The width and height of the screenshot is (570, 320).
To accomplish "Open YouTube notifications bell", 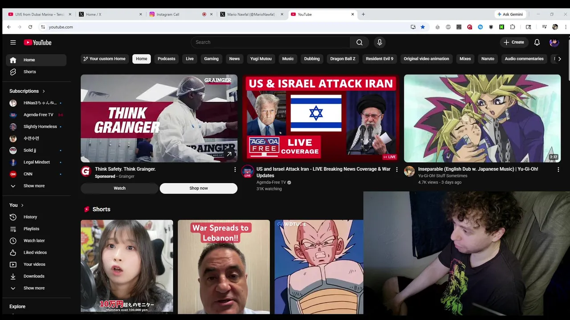I will pyautogui.click(x=537, y=42).
